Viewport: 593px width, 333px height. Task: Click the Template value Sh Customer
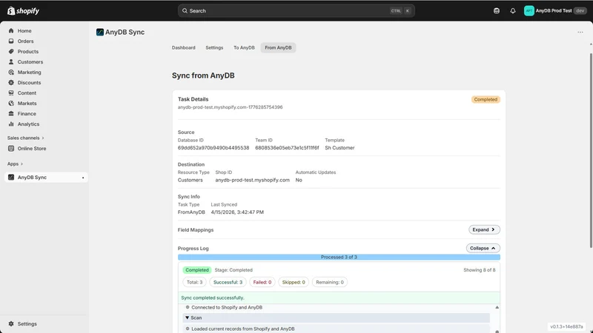point(339,147)
